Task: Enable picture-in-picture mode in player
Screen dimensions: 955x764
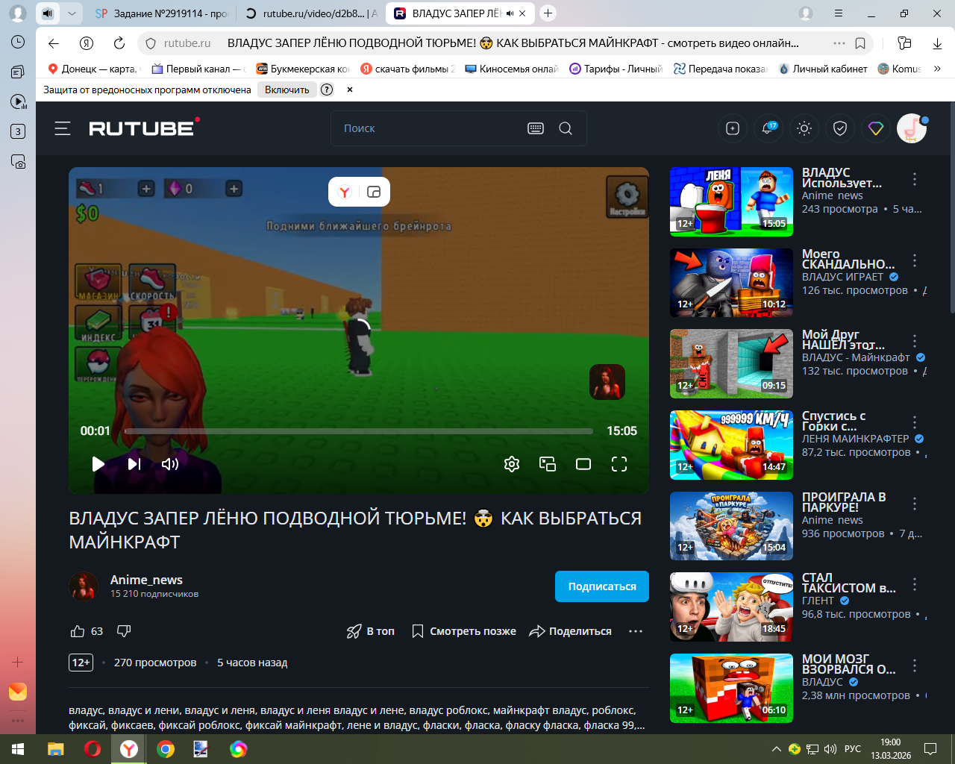Action: (548, 464)
